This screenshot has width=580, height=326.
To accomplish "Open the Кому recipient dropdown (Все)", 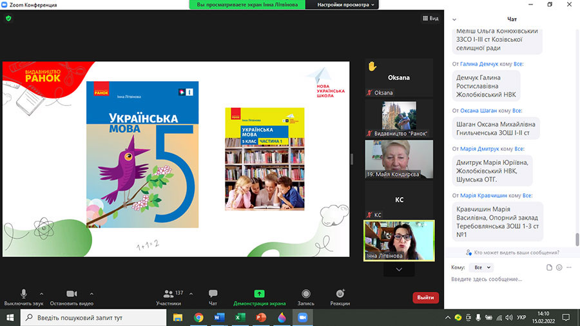I will pyautogui.click(x=481, y=267).
